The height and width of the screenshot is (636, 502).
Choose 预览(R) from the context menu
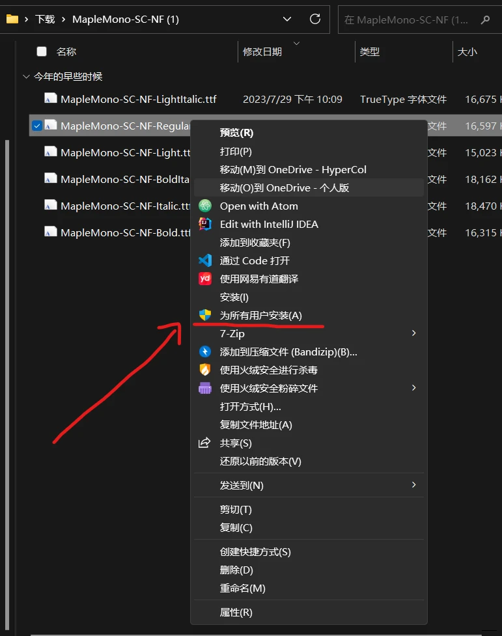click(309, 133)
